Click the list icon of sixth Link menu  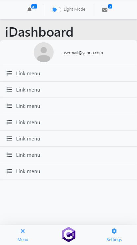9,155
